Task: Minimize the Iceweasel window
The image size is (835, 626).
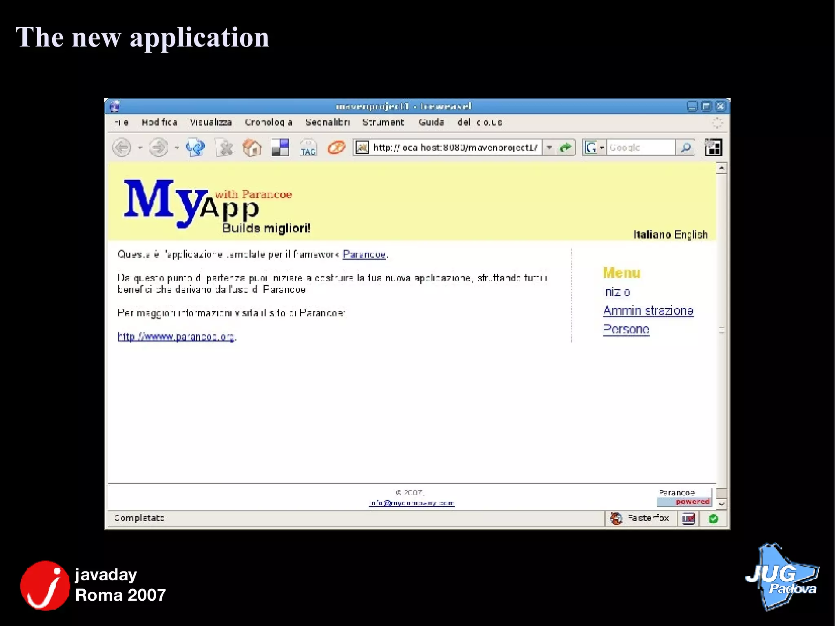Action: pos(692,106)
